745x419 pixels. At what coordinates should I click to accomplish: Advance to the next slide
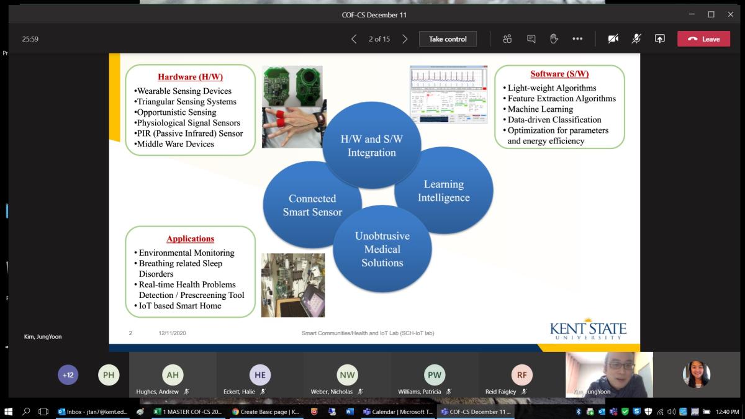(x=405, y=38)
